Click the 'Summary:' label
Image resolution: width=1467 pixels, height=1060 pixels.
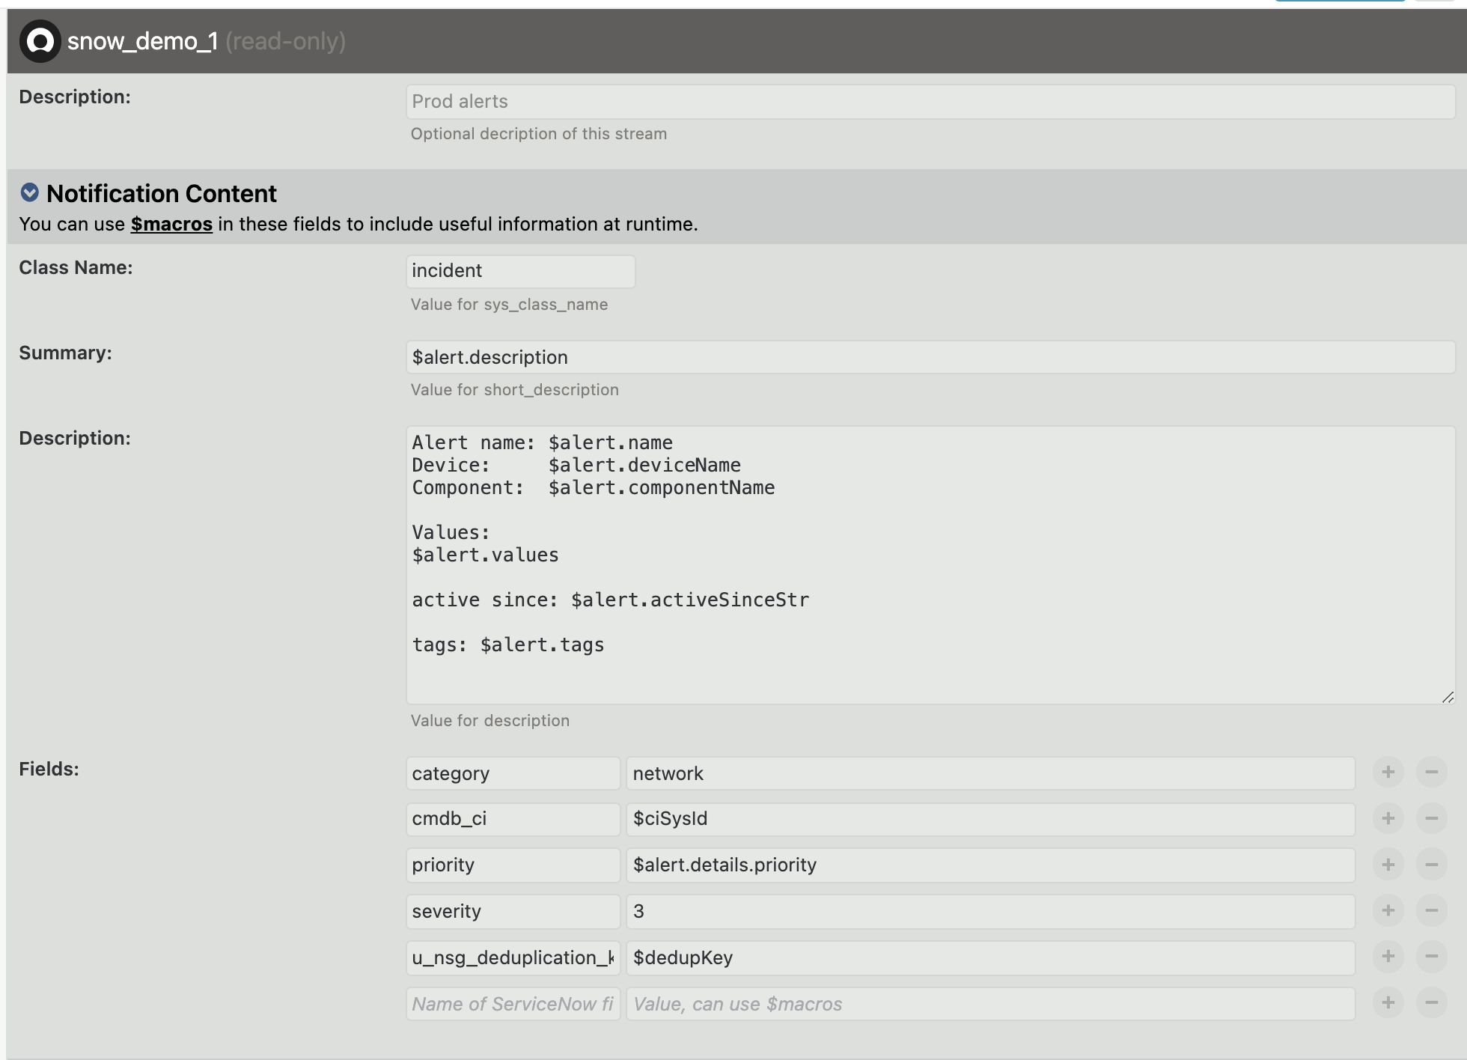tap(65, 353)
